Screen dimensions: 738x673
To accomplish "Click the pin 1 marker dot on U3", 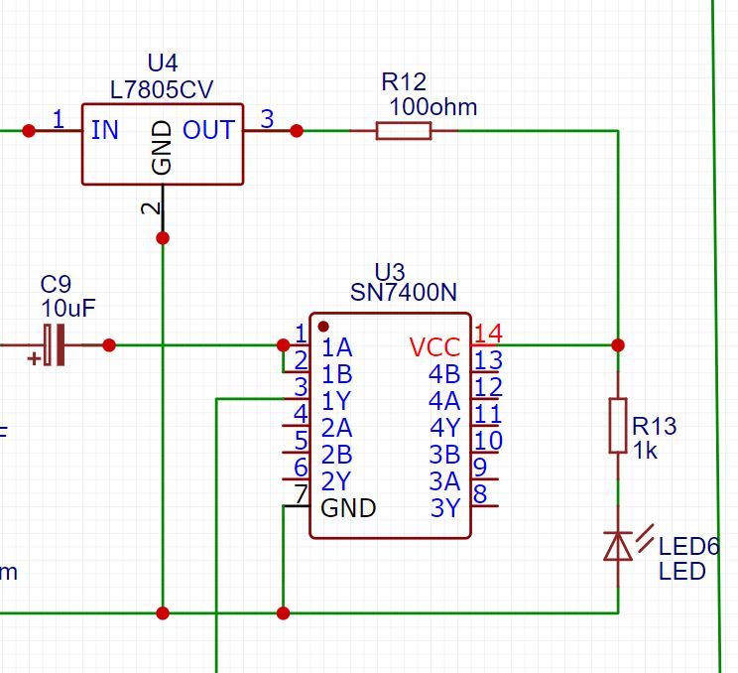I will [323, 326].
